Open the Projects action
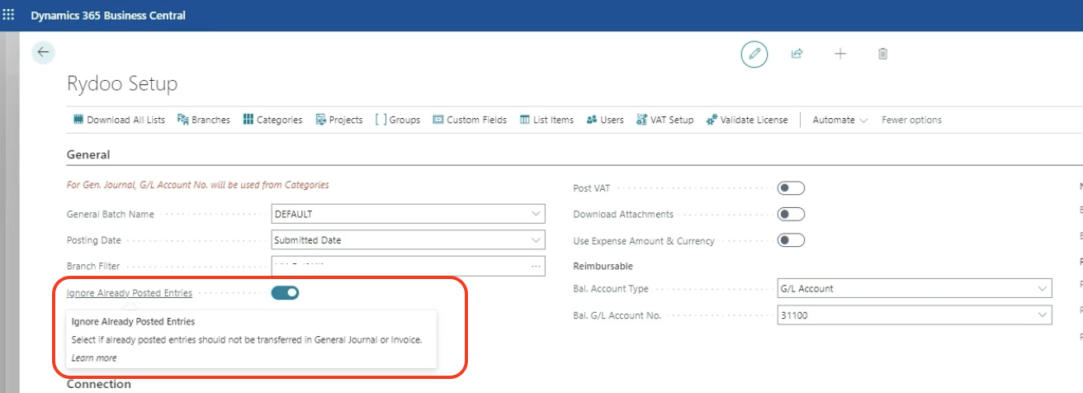Viewport: 1083px width, 393px height. [339, 120]
